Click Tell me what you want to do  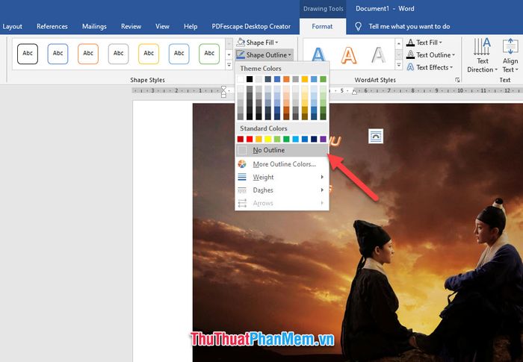pos(409,26)
